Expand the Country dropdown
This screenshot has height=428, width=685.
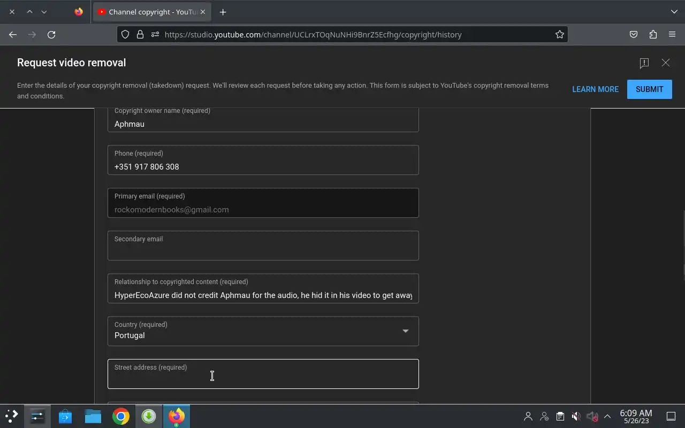(x=263, y=331)
